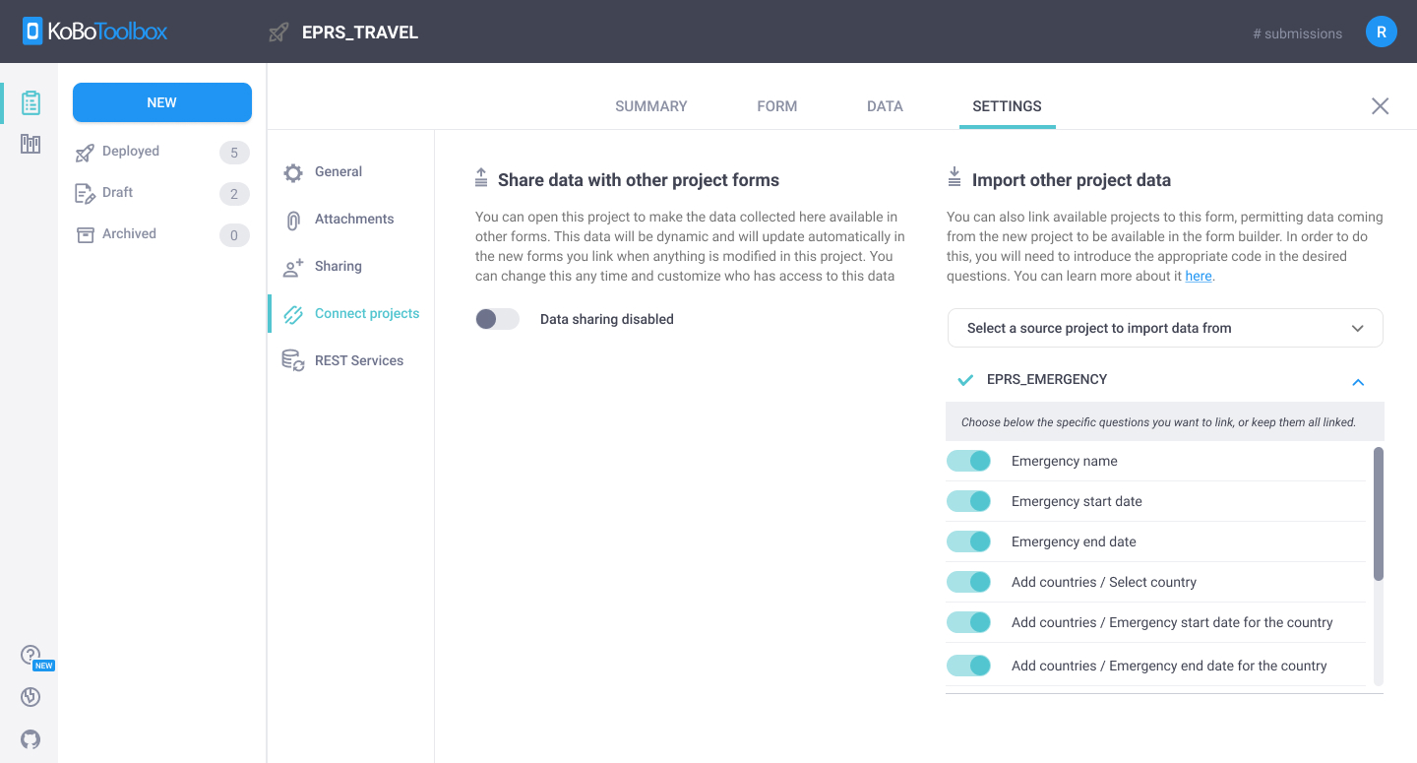
Task: Switch to the DATA tab
Action: [884, 105]
